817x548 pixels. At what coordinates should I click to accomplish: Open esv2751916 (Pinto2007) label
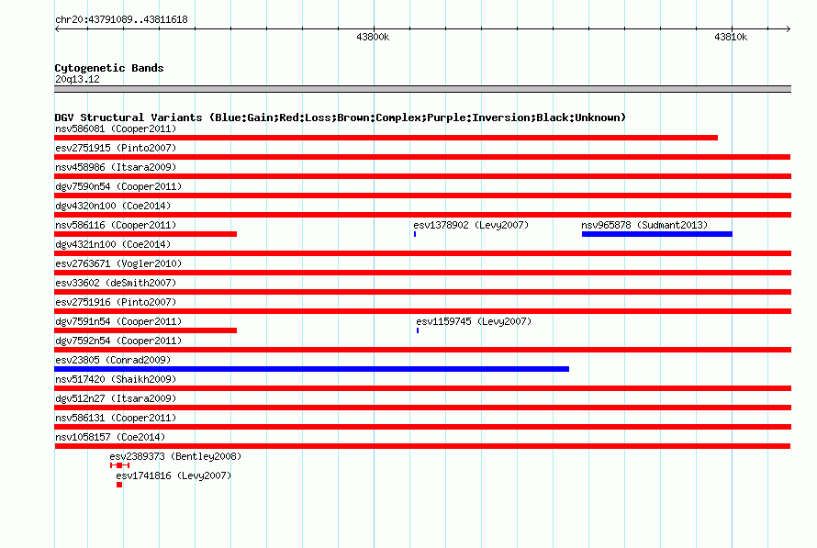pos(116,302)
